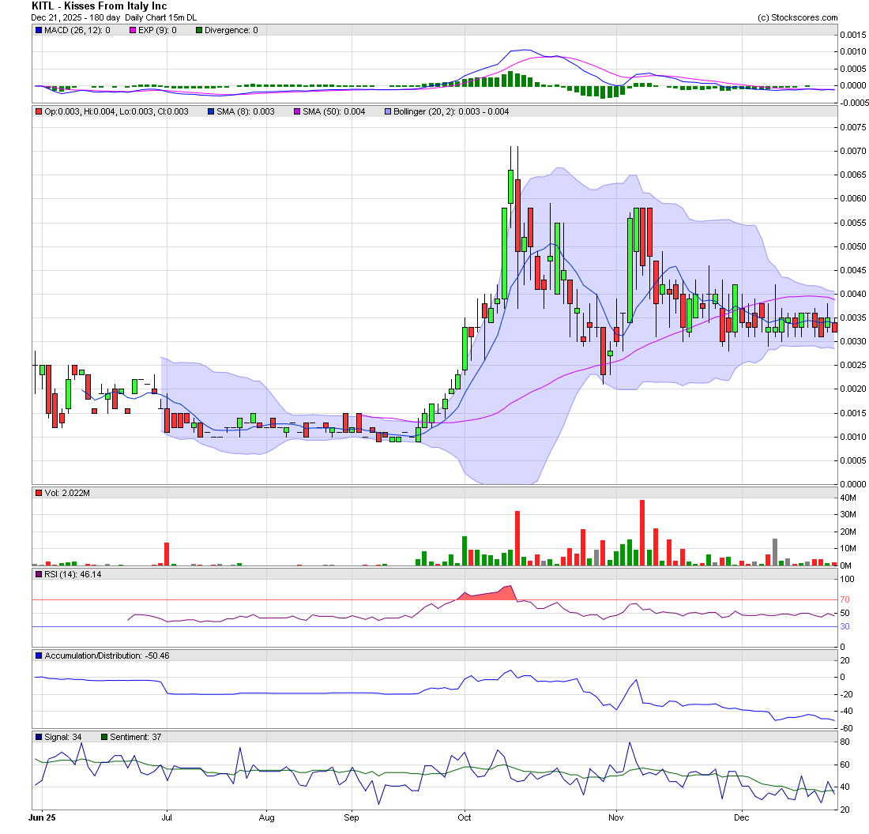Viewport: 869px width, 834px height.
Task: Click the 'Op:0.003, Hi:0.004, Lo:0.003, Cl:0.003' readout
Action: pos(116,112)
